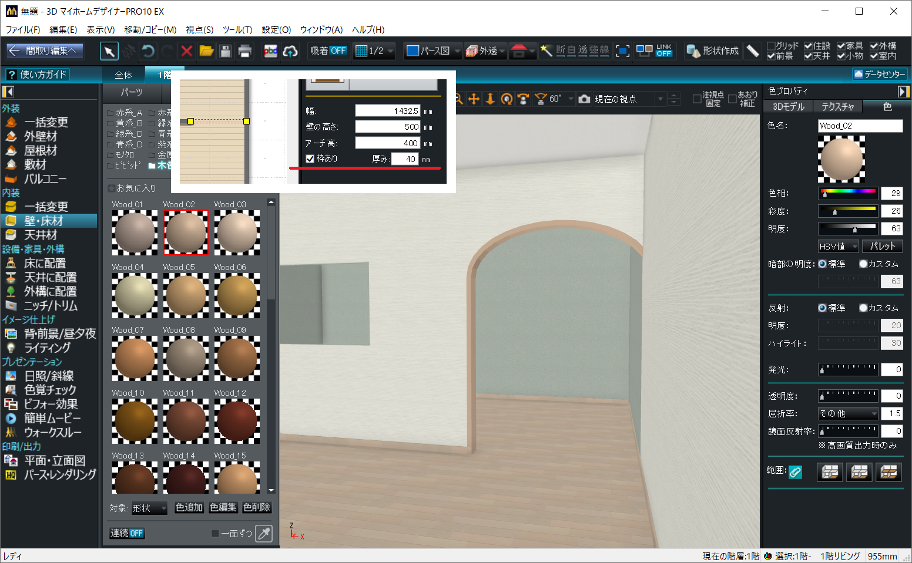Expand the 屈折率 その他 dropdown
This screenshot has width=912, height=563.
pos(848,414)
